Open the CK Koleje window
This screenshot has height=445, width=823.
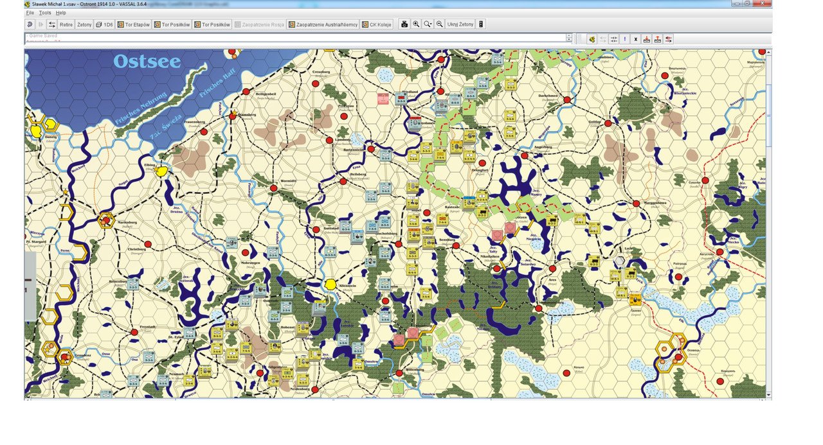tap(377, 24)
